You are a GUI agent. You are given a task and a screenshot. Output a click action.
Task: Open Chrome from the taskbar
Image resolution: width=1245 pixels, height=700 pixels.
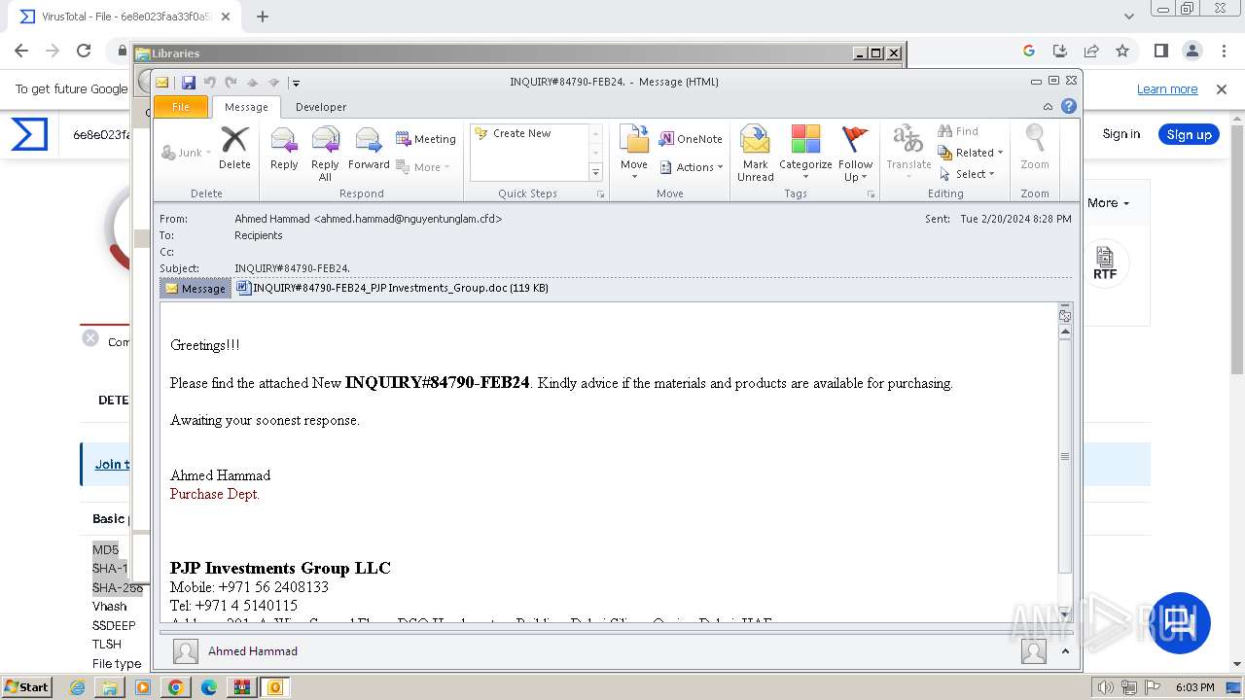[x=176, y=687]
